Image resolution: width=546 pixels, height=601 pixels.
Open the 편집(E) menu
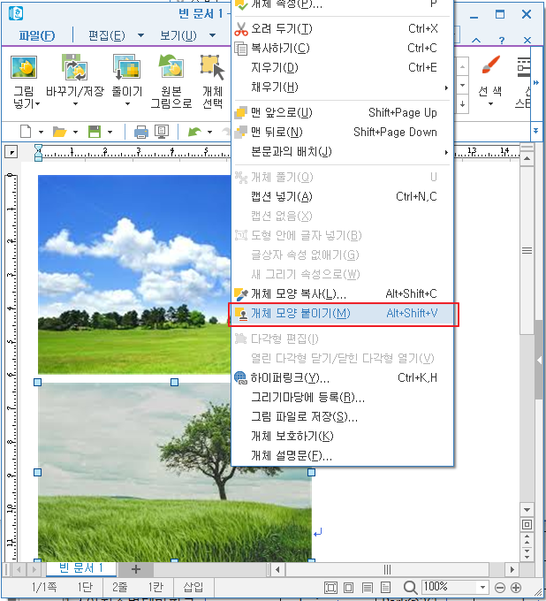coord(107,35)
